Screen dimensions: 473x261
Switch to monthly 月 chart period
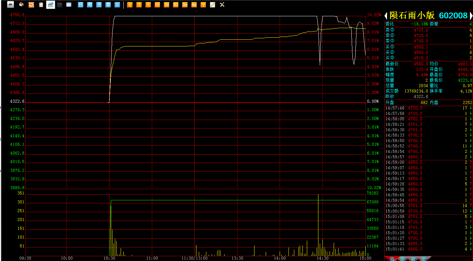tap(99, 5)
